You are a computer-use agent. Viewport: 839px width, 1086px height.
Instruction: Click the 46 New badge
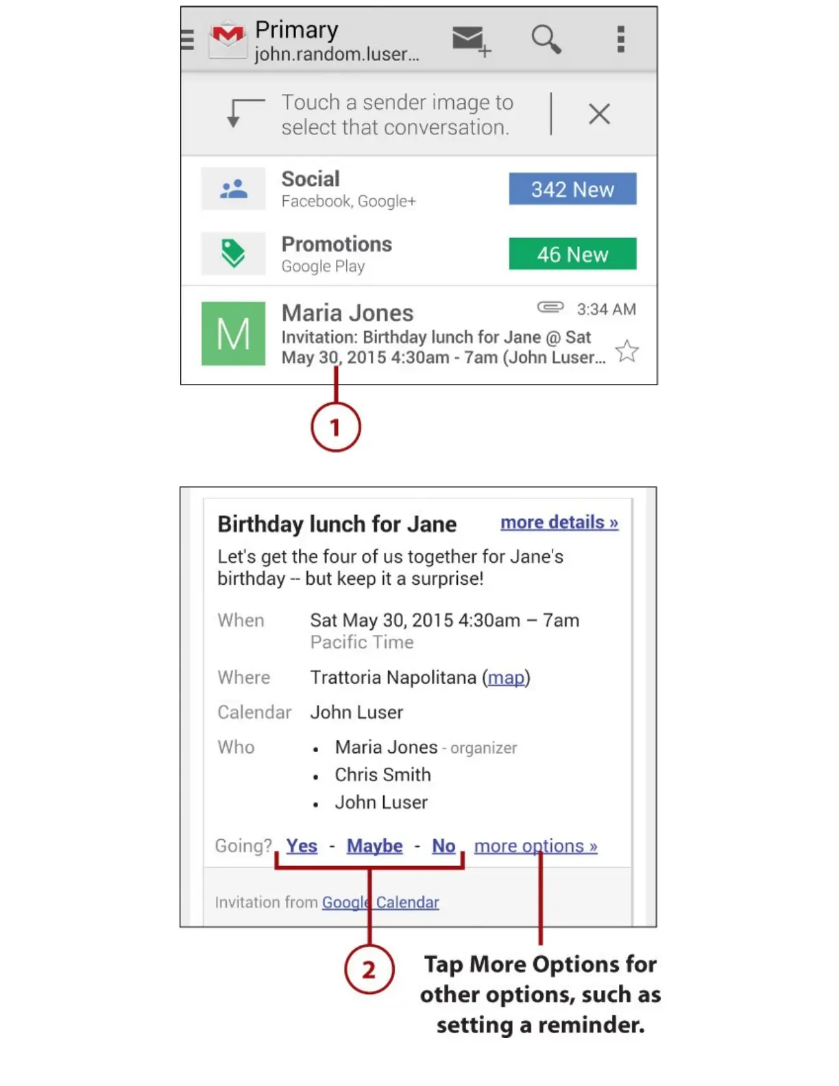pyautogui.click(x=572, y=254)
